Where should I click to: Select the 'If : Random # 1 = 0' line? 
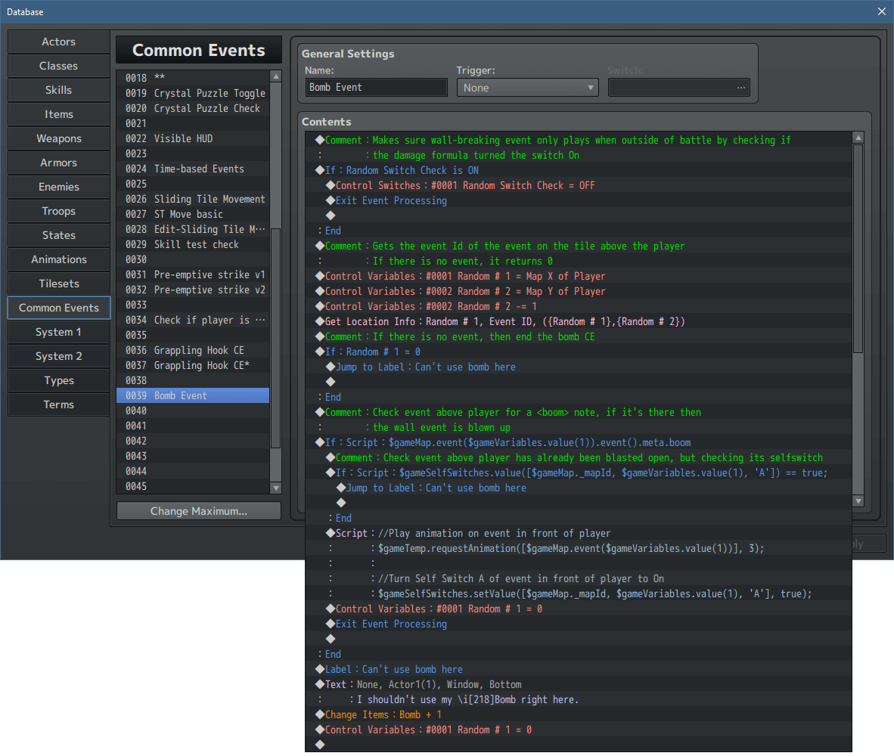[579, 352]
